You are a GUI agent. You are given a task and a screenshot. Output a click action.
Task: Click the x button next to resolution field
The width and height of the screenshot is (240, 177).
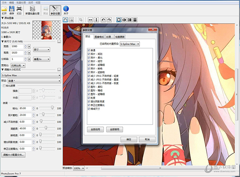pyautogui.click(x=29, y=59)
